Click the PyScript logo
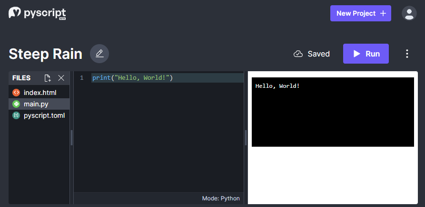This screenshot has width=425, height=207. pos(37,13)
